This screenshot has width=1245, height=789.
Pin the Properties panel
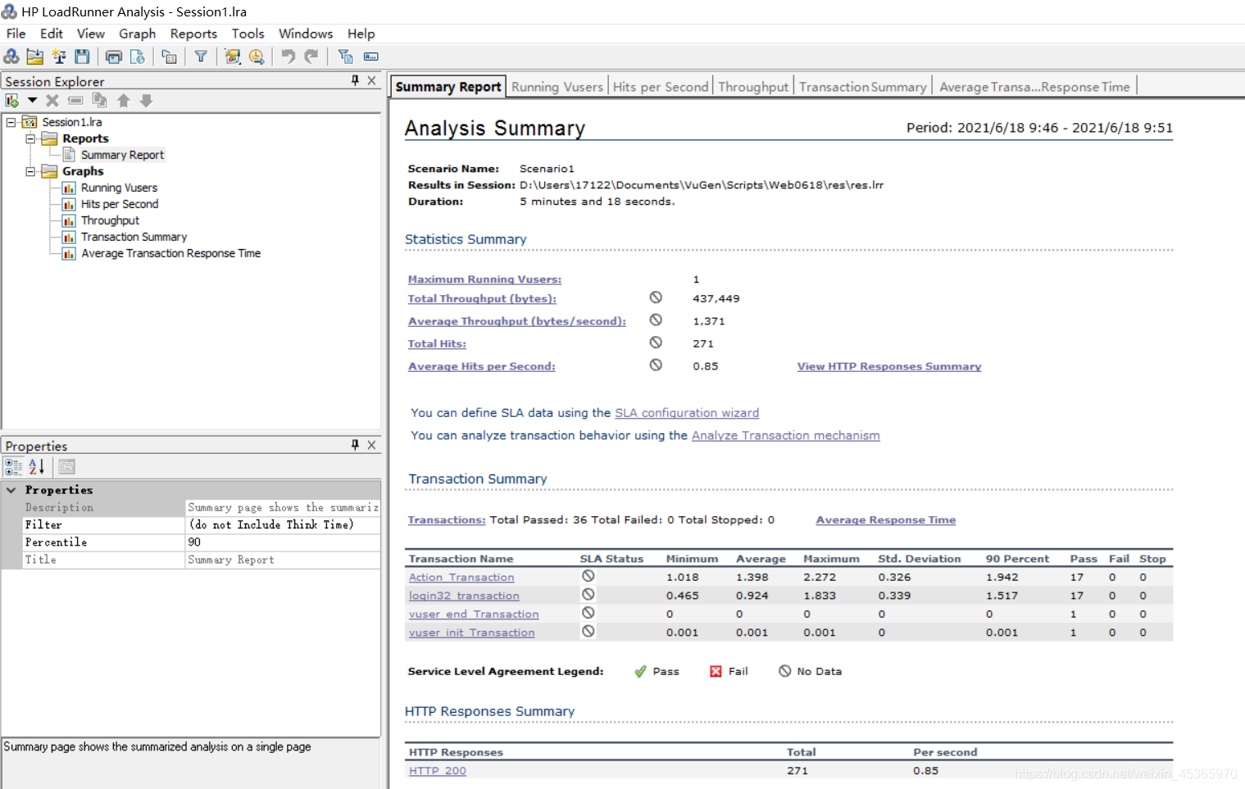pyautogui.click(x=355, y=445)
